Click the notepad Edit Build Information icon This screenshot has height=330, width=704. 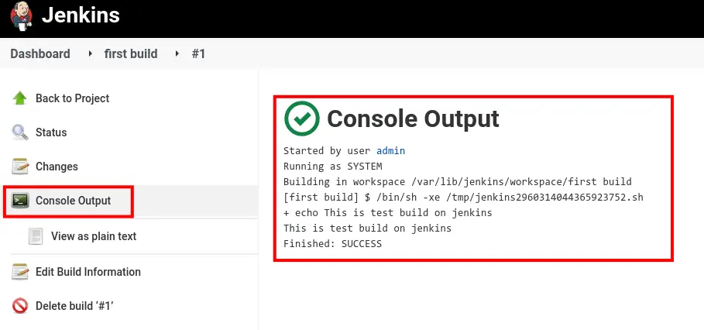(20, 272)
